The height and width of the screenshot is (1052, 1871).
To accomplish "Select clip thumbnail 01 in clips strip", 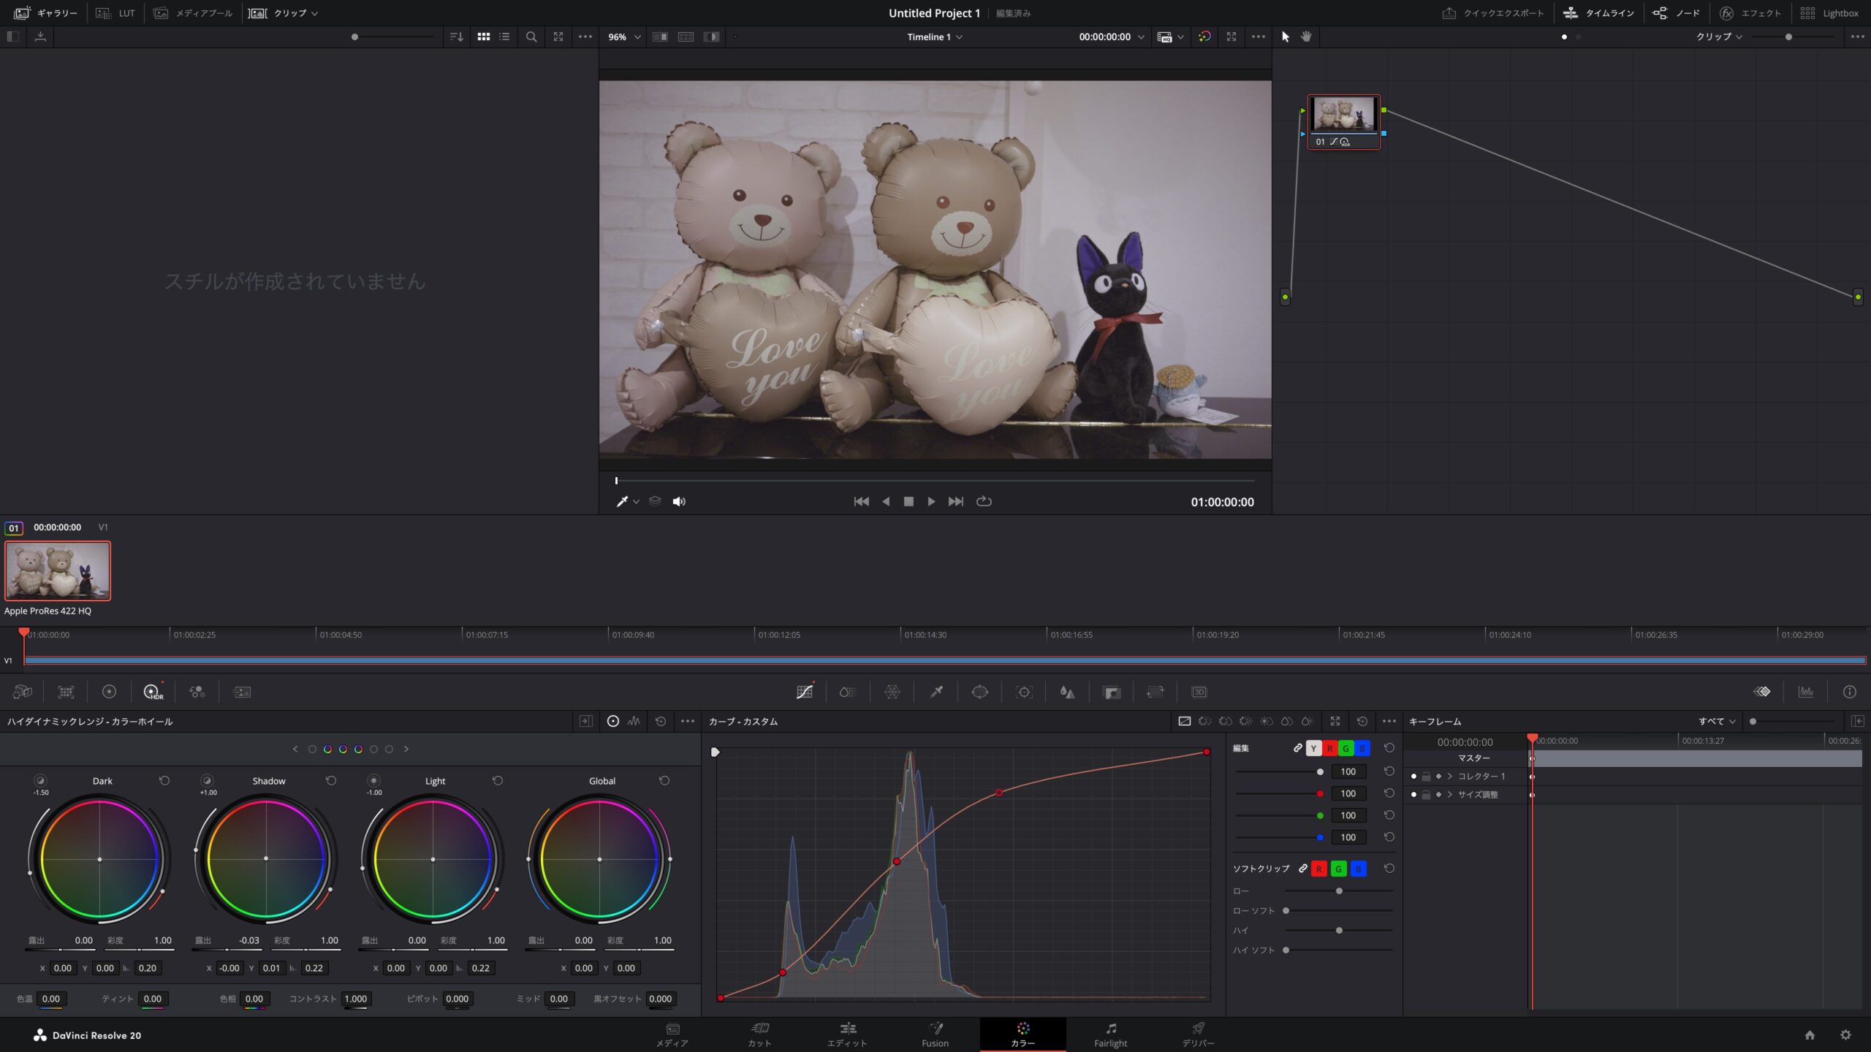I will click(58, 571).
